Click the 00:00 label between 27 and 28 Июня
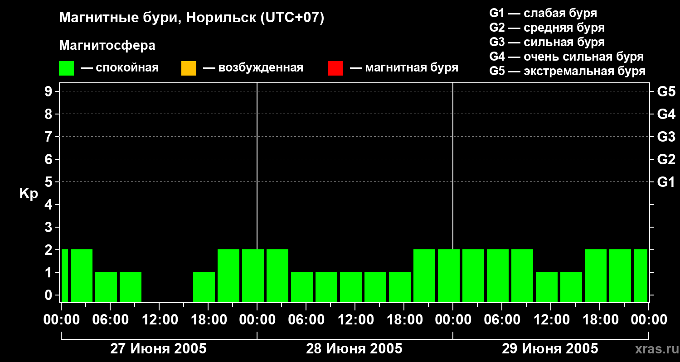The height and width of the screenshot is (362, 680). tap(257, 320)
